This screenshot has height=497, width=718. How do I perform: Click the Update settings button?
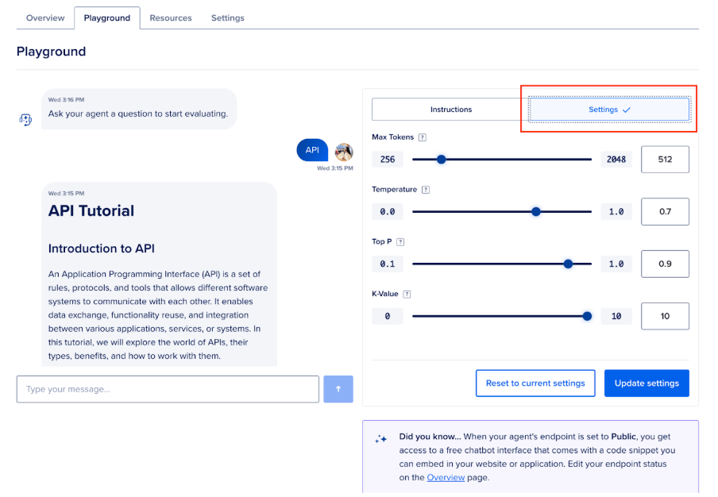(x=647, y=383)
